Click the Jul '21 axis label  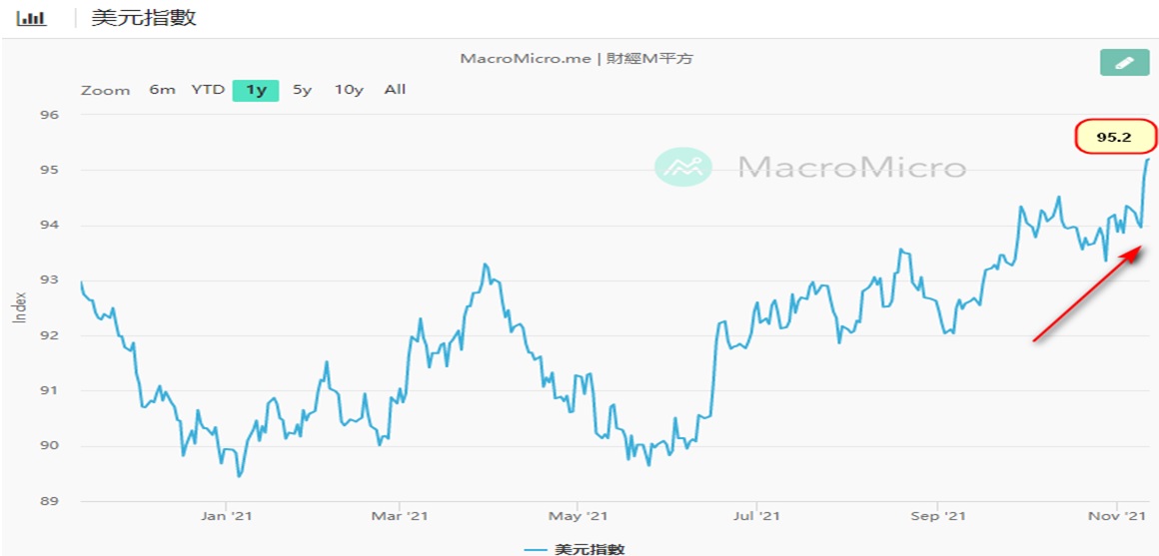757,515
